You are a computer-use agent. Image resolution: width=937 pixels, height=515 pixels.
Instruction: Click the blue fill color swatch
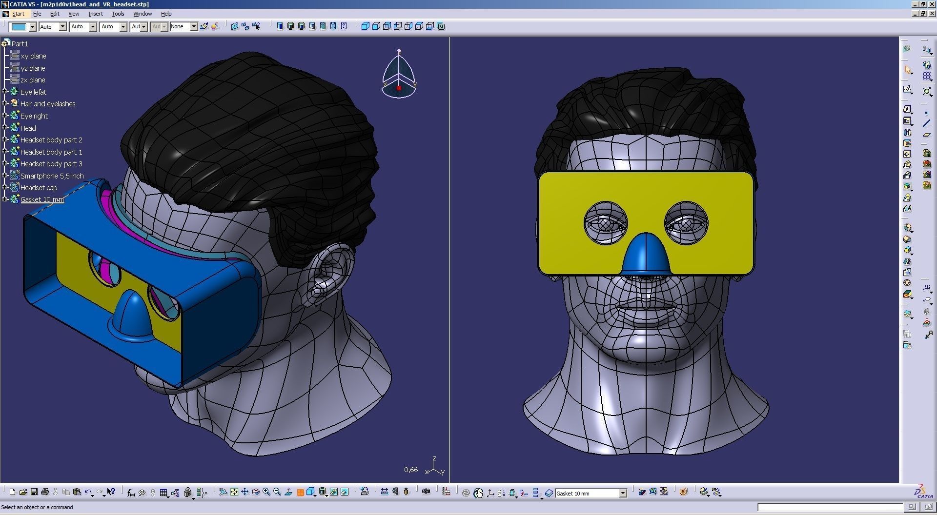coord(20,27)
